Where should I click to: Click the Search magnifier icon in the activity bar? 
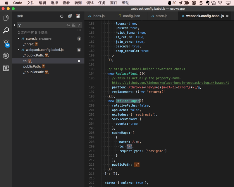[x=6, y=30]
